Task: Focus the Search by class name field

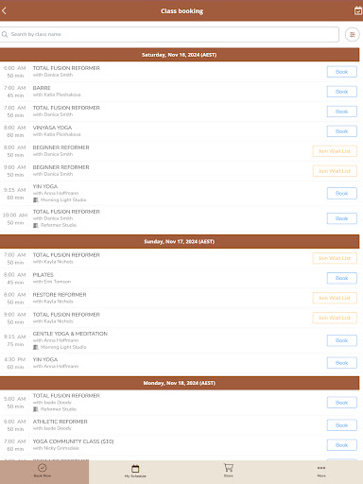Action: pyautogui.click(x=169, y=34)
